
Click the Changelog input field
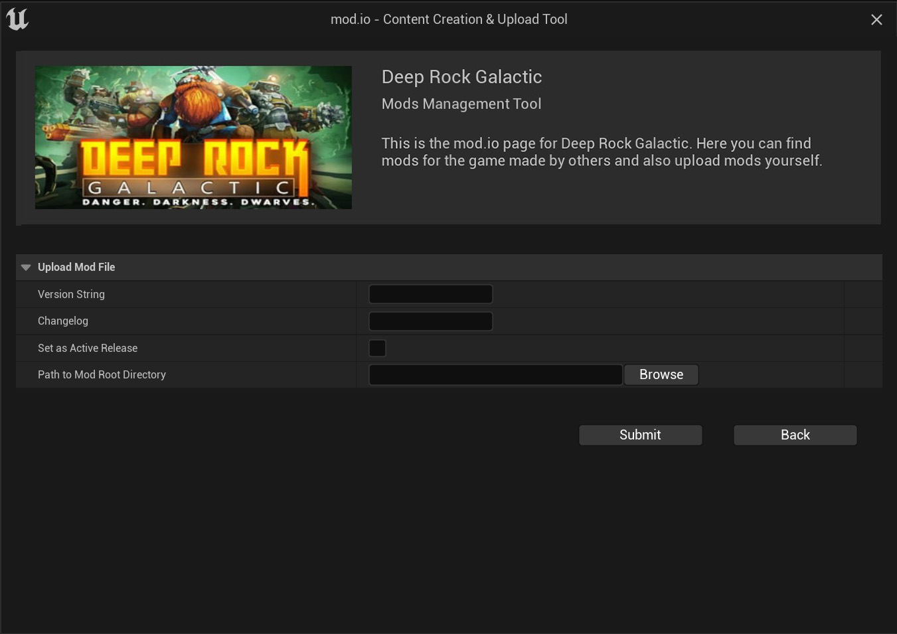(430, 321)
